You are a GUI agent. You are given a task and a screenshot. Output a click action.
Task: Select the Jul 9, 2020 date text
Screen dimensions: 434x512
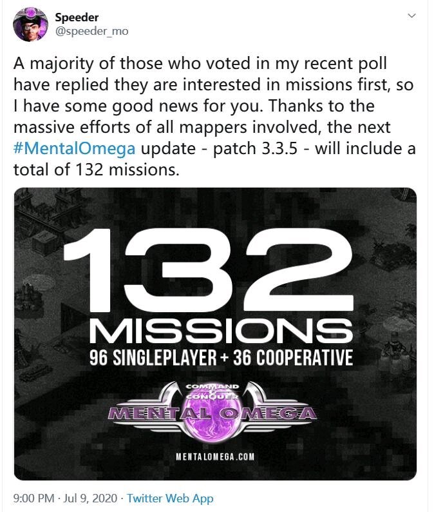(90, 498)
